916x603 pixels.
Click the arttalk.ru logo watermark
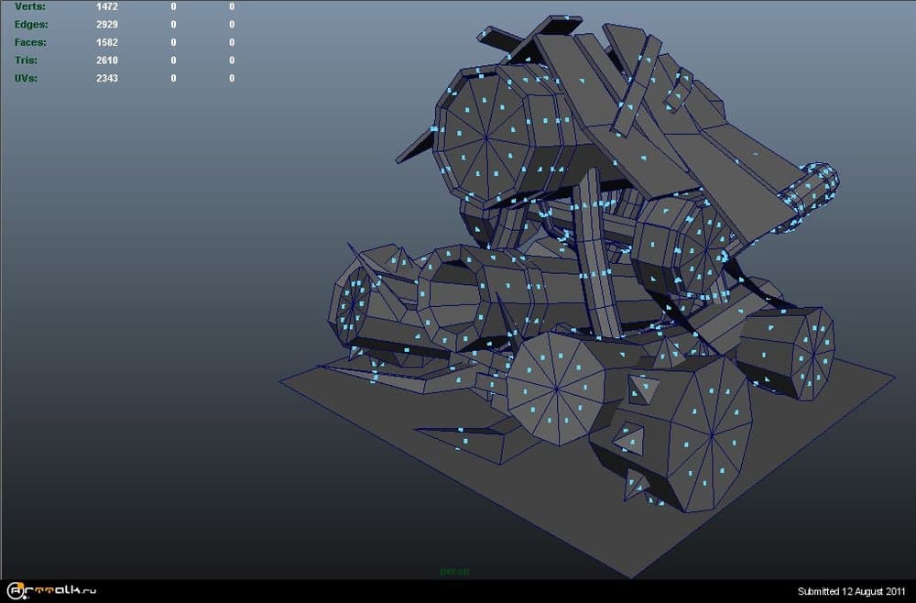tap(50, 590)
